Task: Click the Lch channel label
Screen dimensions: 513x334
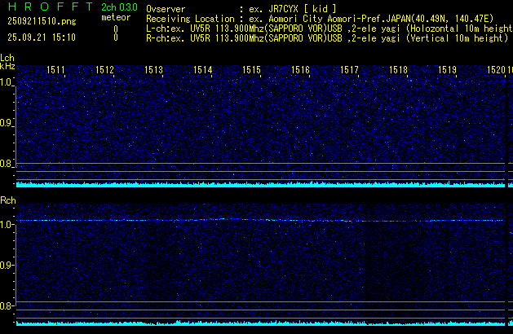Action: click(7, 58)
